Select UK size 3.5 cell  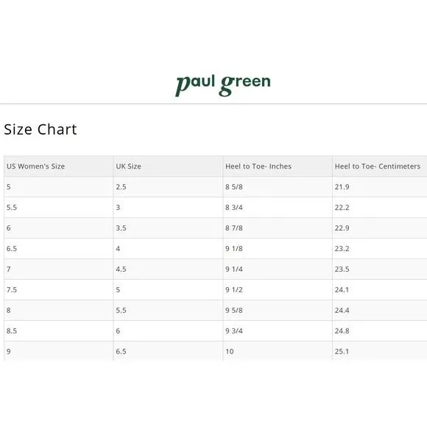(x=168, y=228)
